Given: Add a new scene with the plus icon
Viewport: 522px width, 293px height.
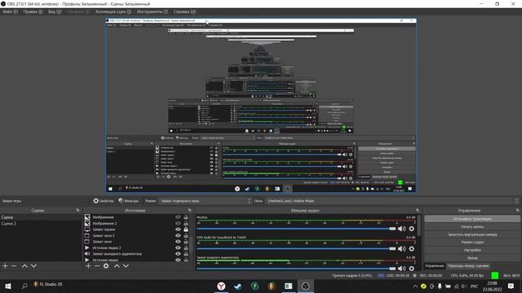Looking at the screenshot, I should [5, 266].
